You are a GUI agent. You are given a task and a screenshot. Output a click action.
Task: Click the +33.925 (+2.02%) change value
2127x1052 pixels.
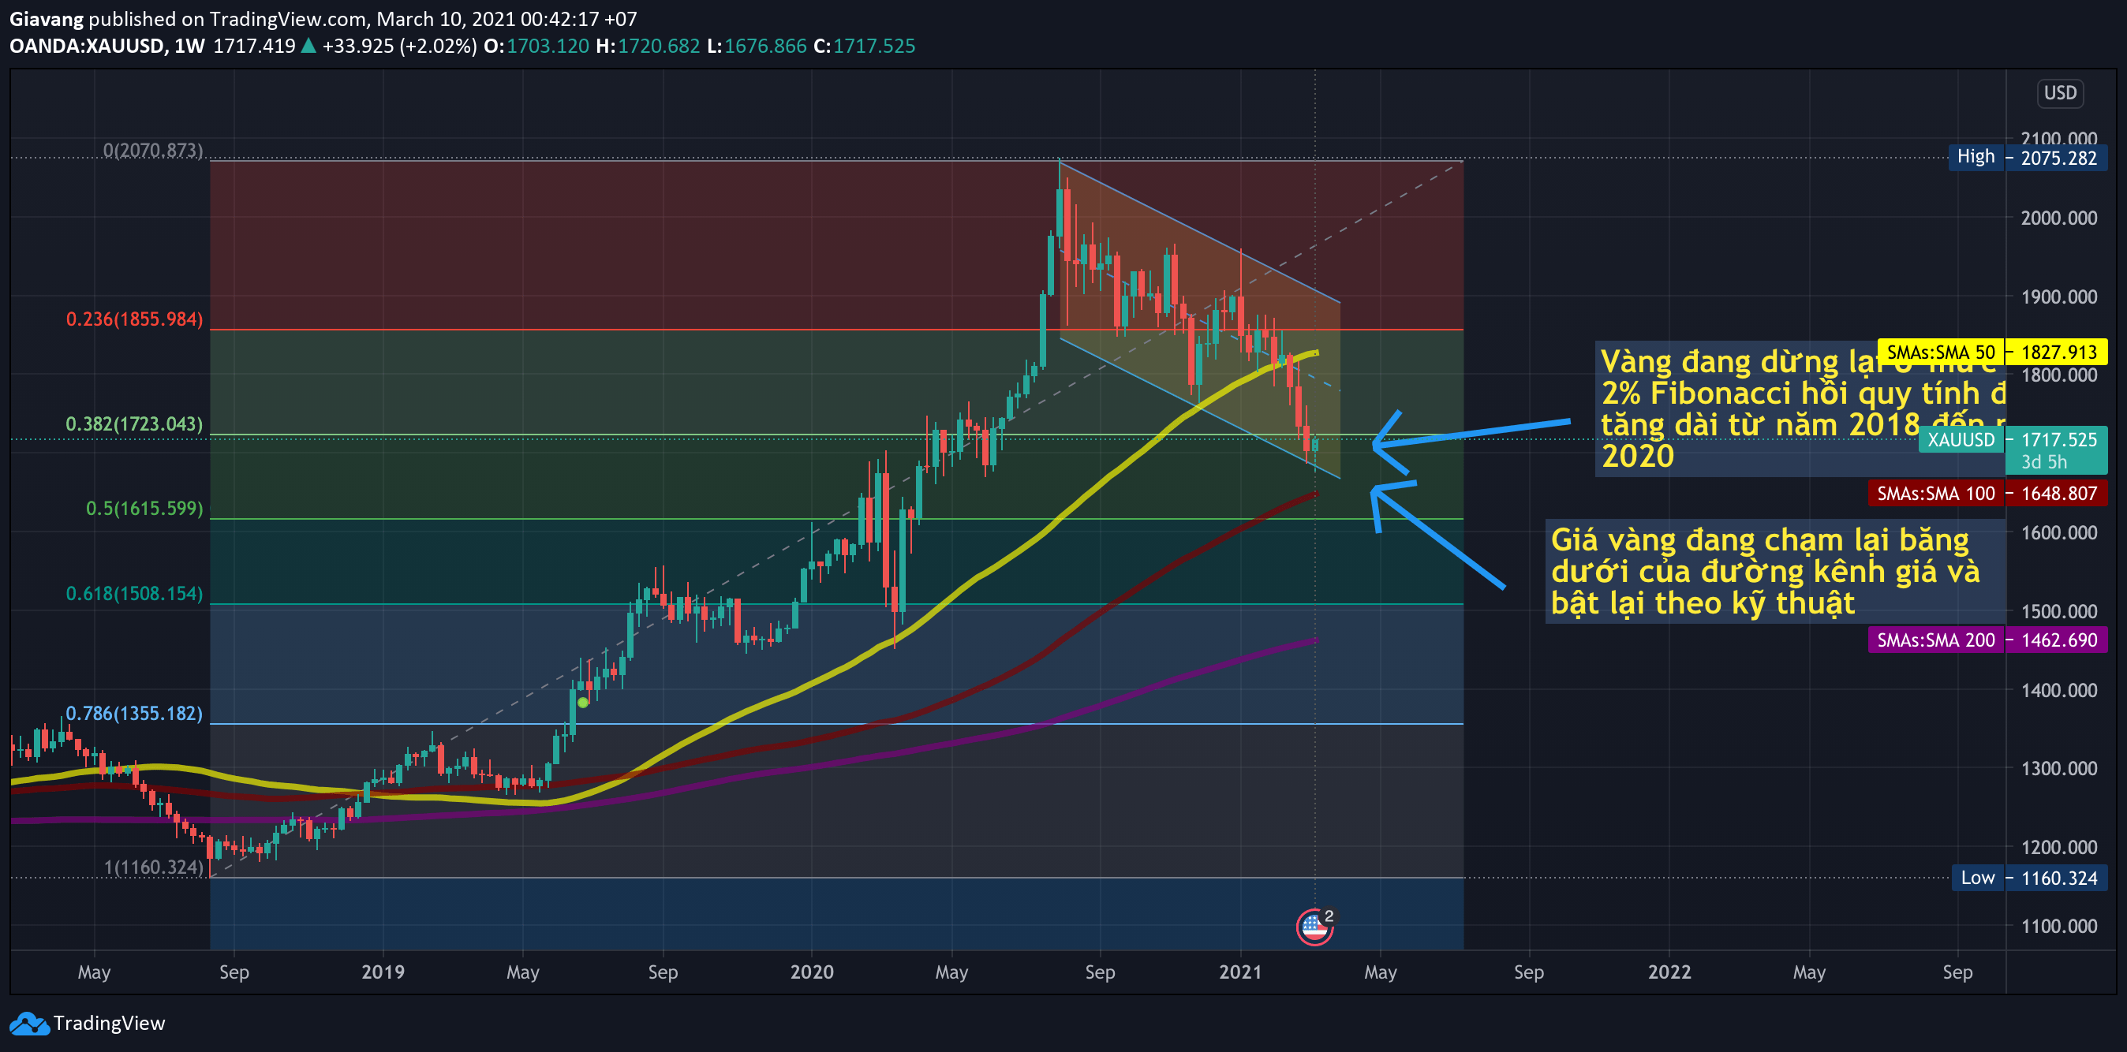coord(400,46)
